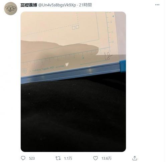The image size is (167, 162).
Task: Open the tweet's three-dot more options menu
Action: (x=157, y=5)
